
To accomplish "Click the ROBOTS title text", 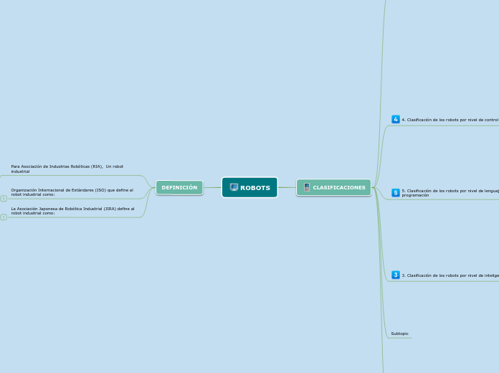I will pyautogui.click(x=255, y=188).
